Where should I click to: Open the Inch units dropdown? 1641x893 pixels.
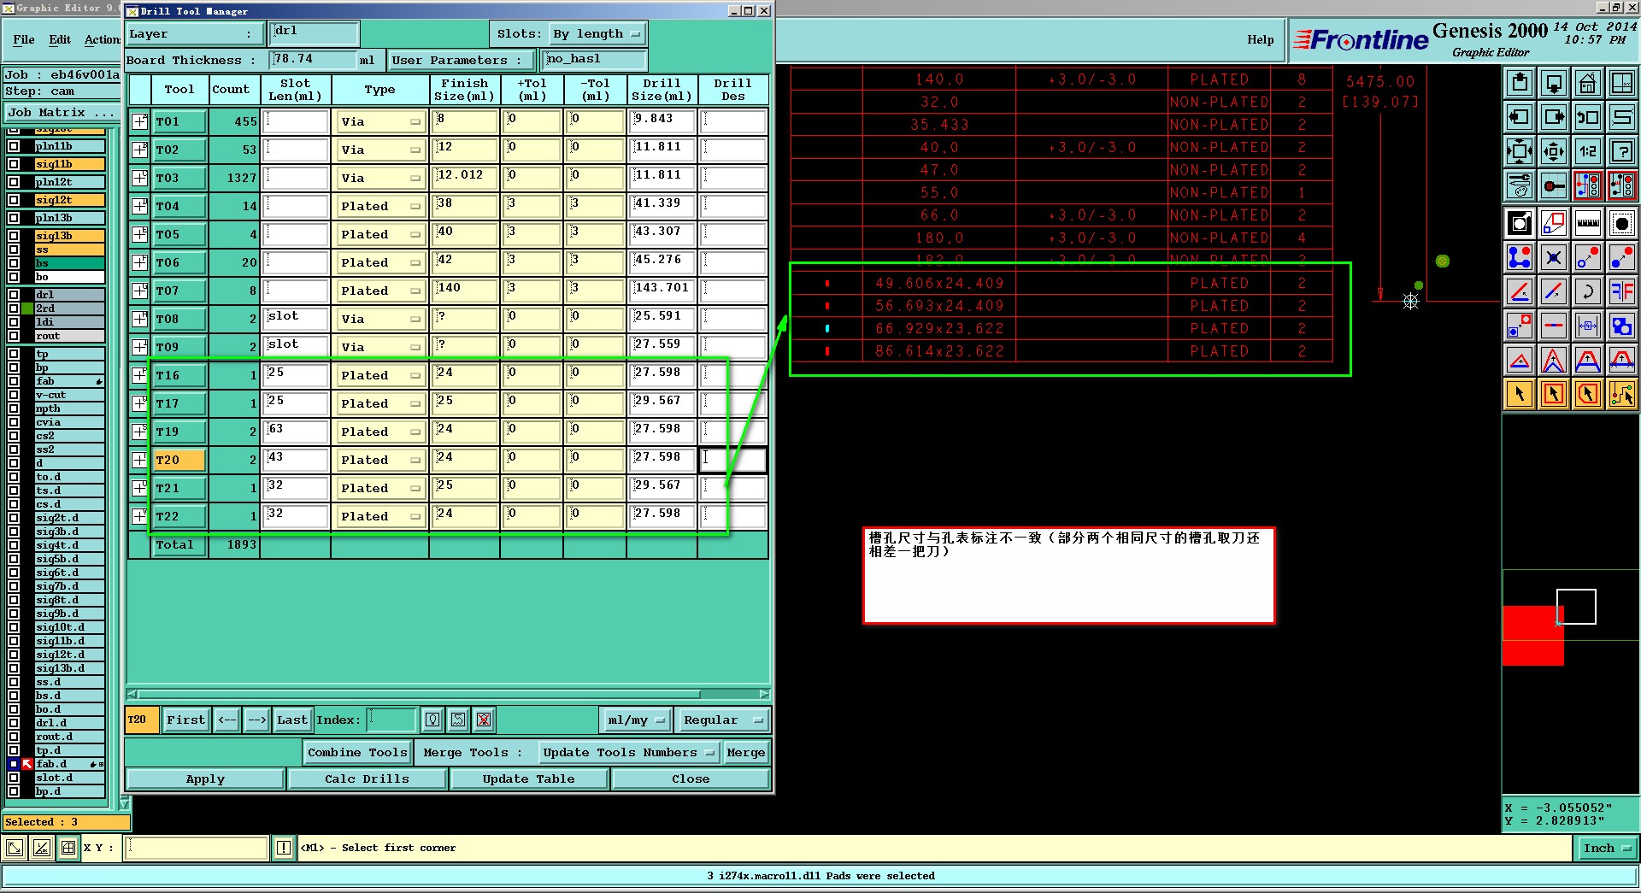point(1606,848)
